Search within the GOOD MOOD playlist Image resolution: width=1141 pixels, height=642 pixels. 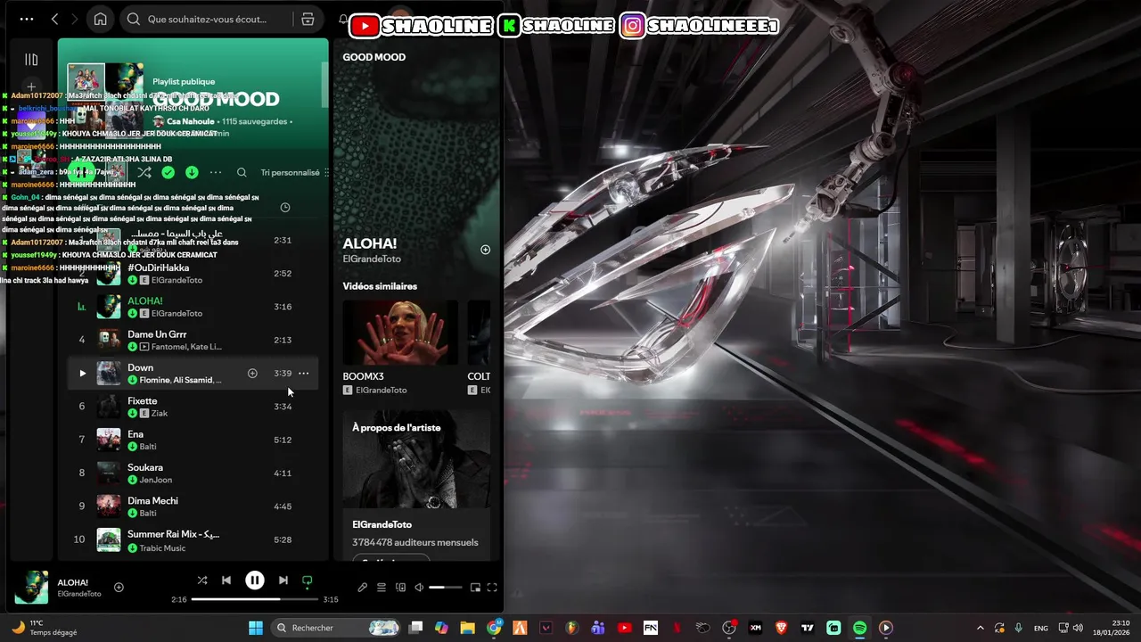point(242,172)
